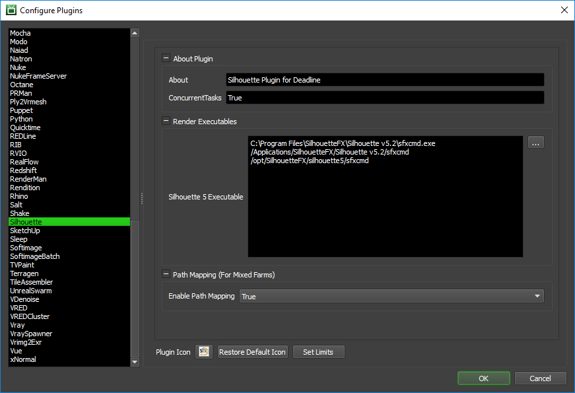Select RVIO in the plugin list
Screen dimensions: 575x393
click(x=69, y=153)
